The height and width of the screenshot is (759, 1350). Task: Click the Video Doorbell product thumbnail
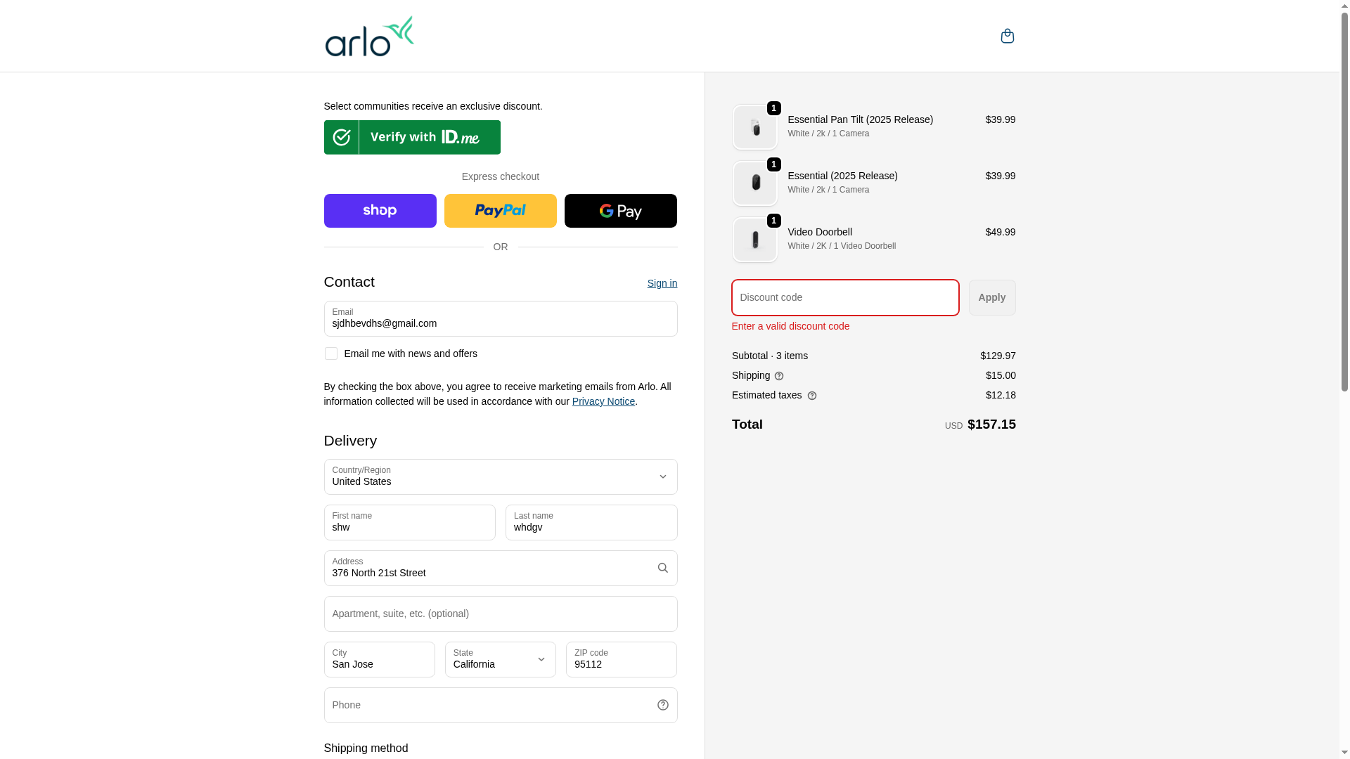[x=754, y=240]
